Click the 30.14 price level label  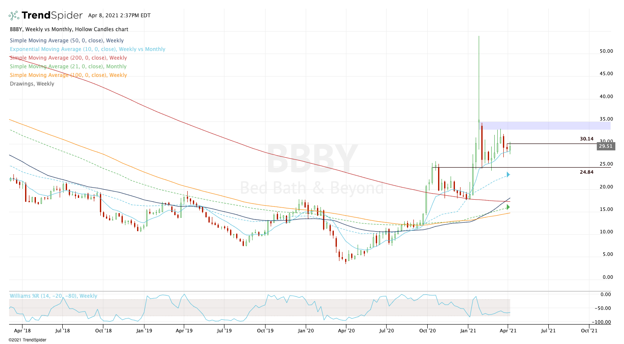(x=586, y=139)
